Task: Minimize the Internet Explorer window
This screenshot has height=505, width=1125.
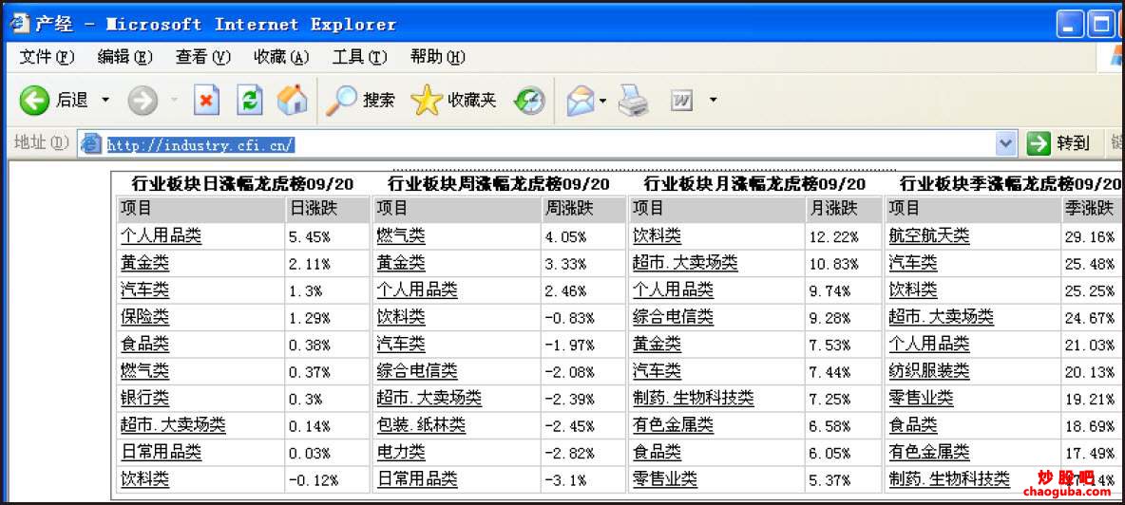Action: click(1069, 25)
